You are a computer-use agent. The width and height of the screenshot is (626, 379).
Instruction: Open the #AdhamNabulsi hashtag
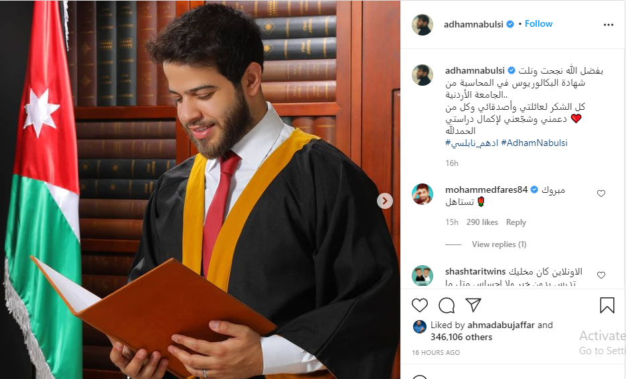point(534,143)
